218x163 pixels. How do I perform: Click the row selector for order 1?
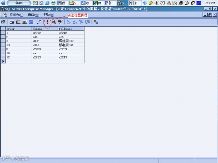(3, 33)
